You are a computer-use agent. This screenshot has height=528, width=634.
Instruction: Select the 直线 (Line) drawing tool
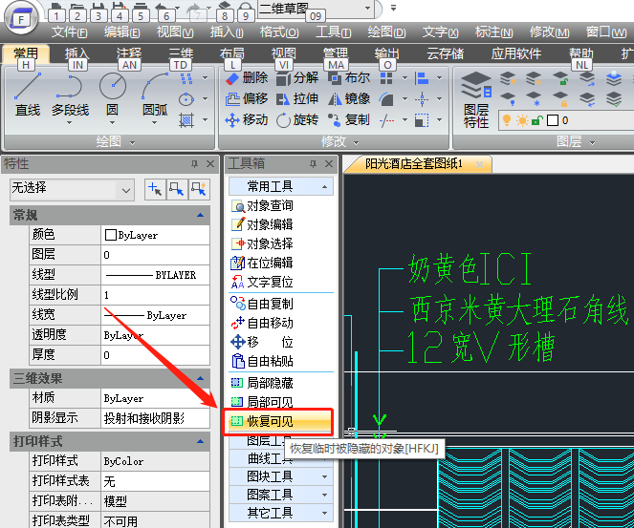point(28,95)
